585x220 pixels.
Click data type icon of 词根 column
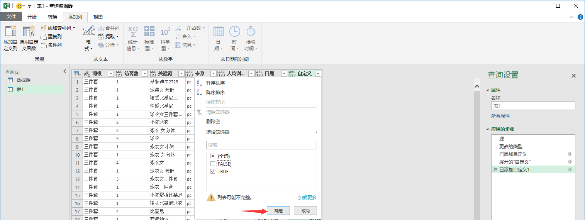tap(87, 74)
